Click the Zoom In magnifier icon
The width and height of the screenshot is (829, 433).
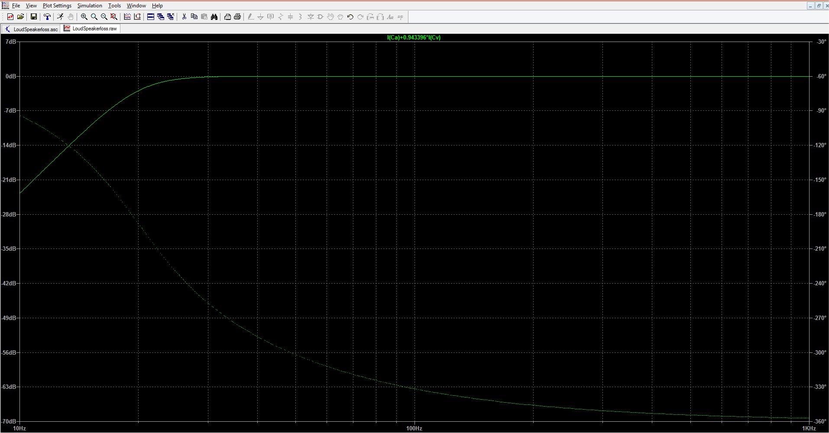point(84,17)
